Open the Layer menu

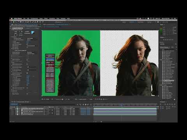(x=41, y=18)
